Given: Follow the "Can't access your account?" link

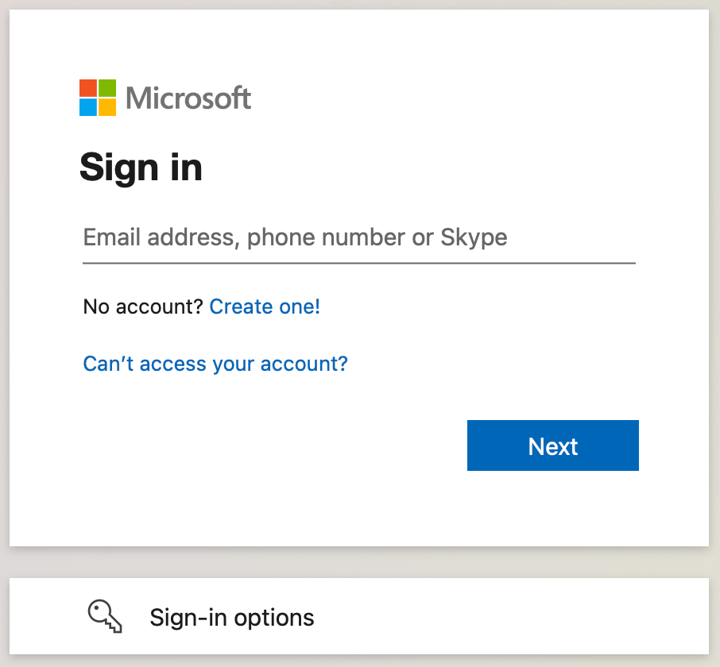Looking at the screenshot, I should click(x=215, y=364).
